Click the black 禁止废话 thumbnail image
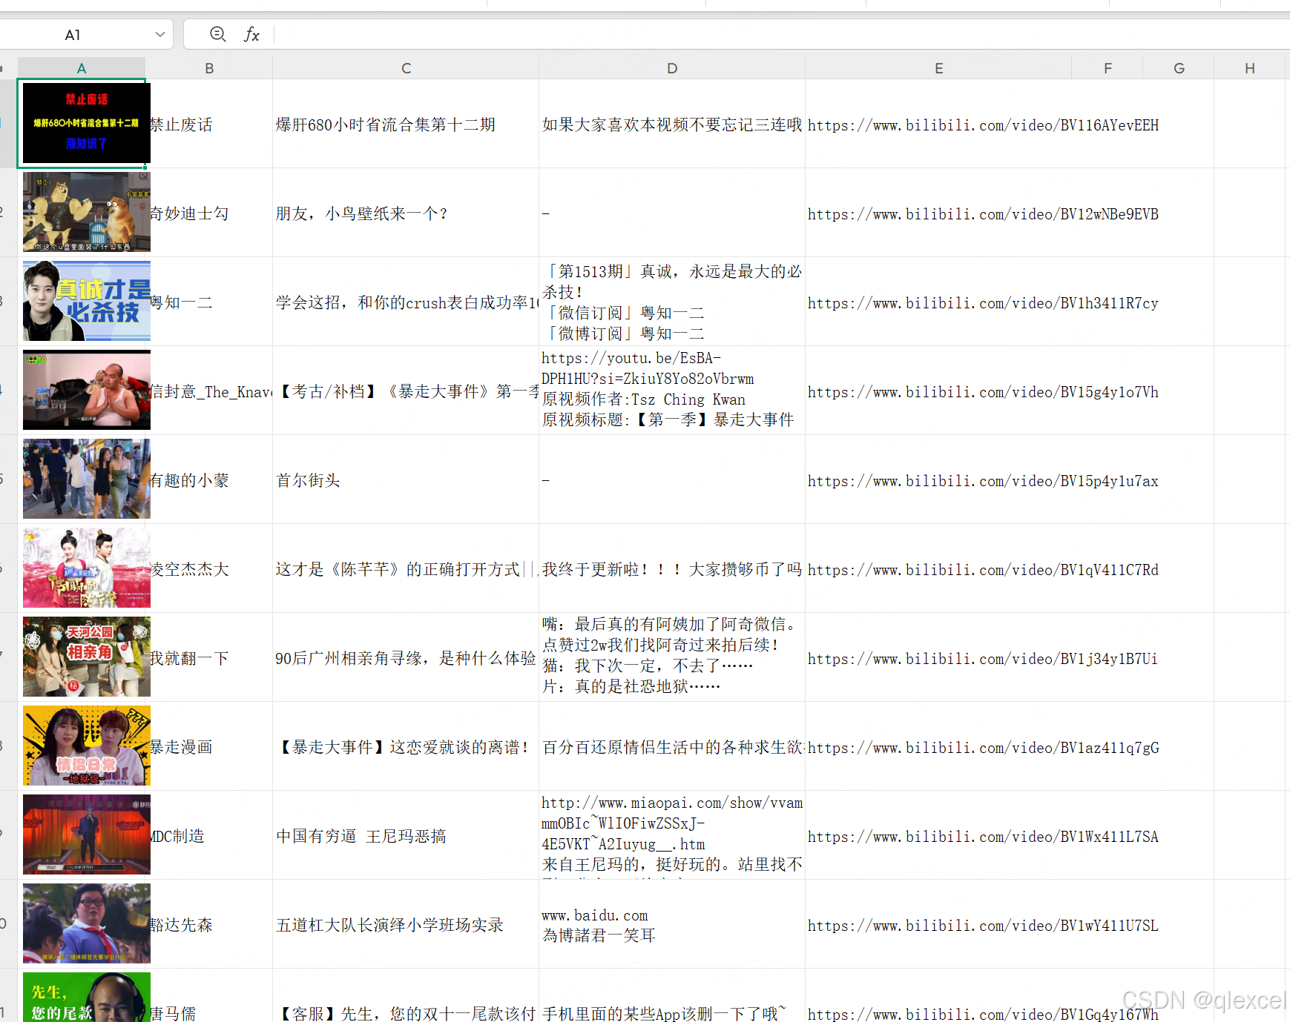 tap(86, 123)
